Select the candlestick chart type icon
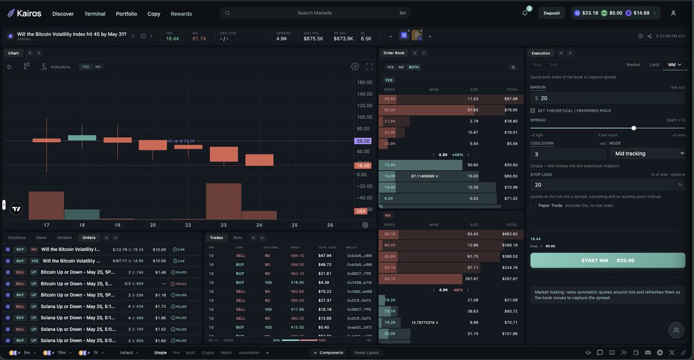The width and height of the screenshot is (694, 360). (x=27, y=66)
